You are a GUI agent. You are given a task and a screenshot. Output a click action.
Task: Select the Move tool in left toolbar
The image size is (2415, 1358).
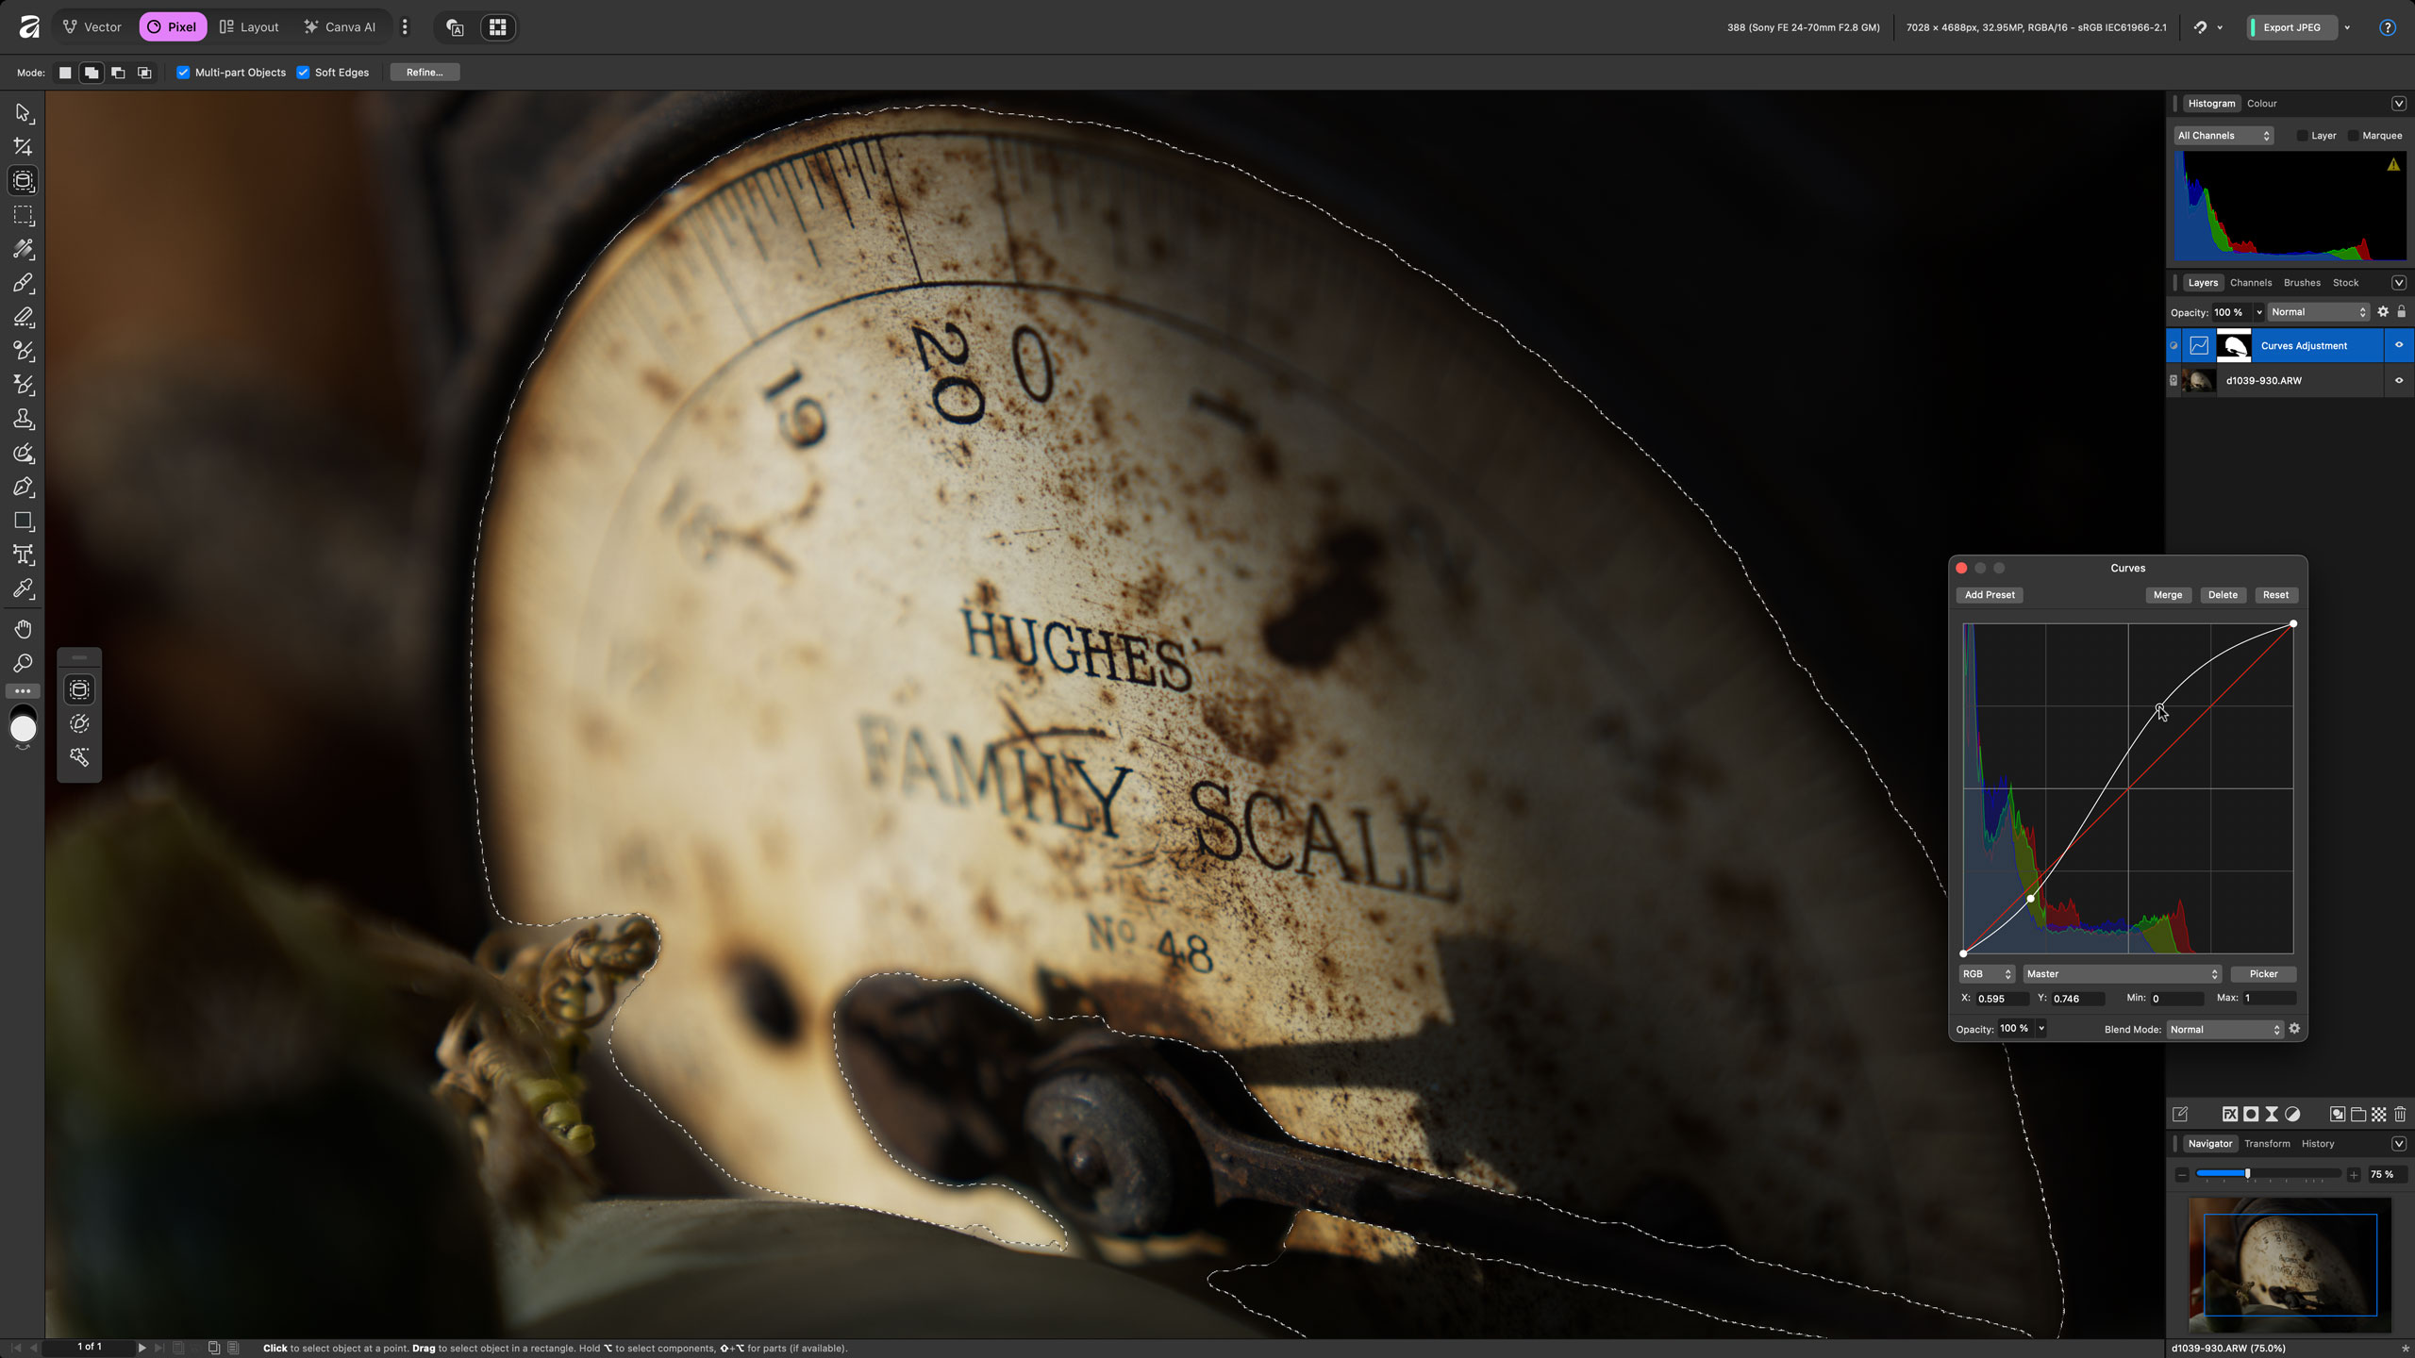coord(24,113)
